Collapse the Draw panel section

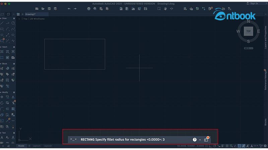tap(1, 18)
